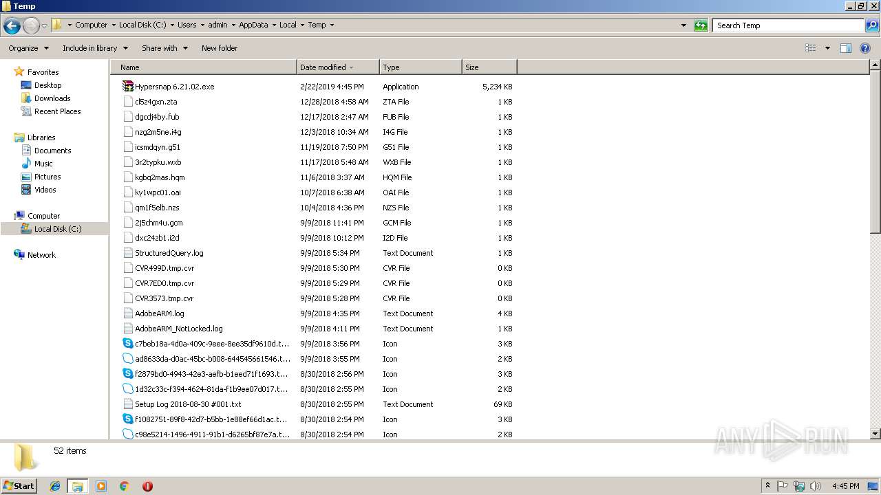The width and height of the screenshot is (881, 495).
Task: Sort by Size column header
Action: (489, 67)
